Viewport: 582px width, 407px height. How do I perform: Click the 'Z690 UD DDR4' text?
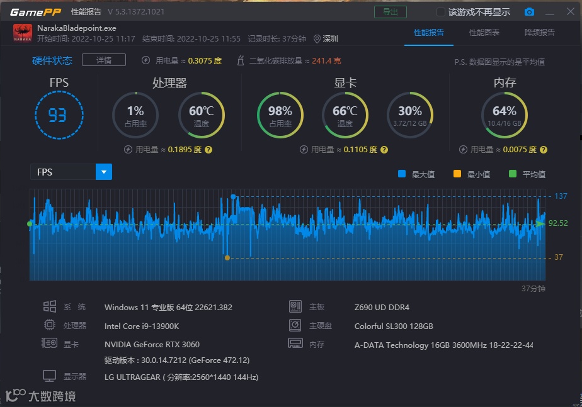click(382, 307)
